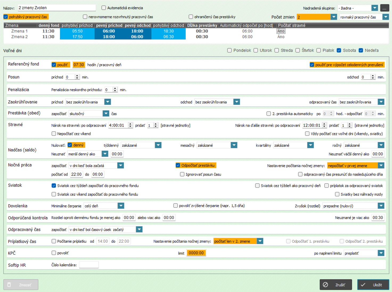Toggle the Pondelok free day checkbox
The image size is (392, 292).
pos(229,50)
